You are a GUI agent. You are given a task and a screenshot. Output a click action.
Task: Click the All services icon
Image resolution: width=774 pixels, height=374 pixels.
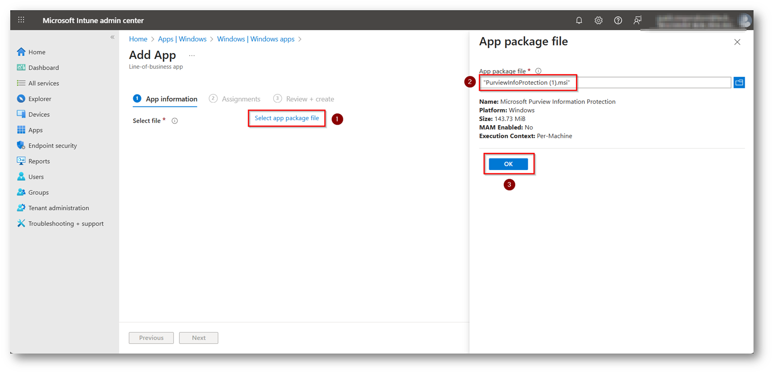point(21,83)
